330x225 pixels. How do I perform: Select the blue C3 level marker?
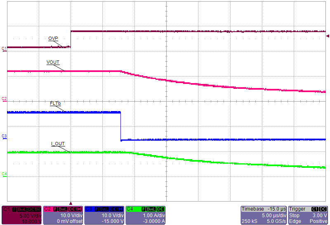point(4,135)
